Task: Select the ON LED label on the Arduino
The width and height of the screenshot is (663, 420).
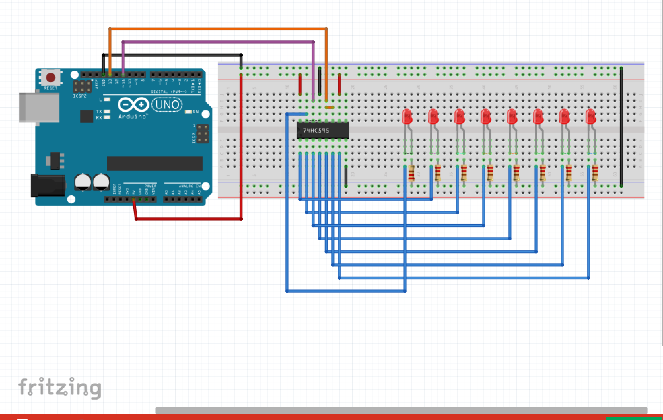Action: [195, 111]
